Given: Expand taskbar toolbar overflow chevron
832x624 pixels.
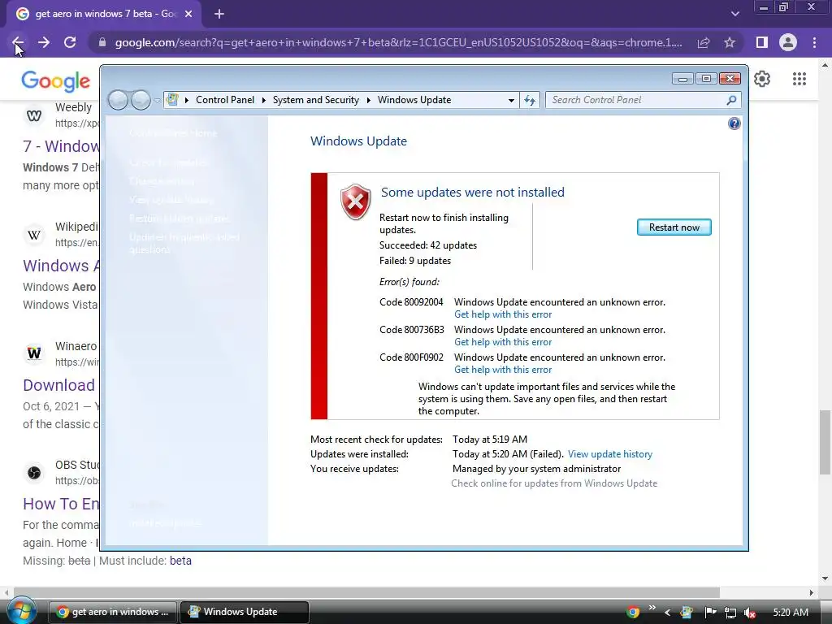Looking at the screenshot, I should [x=652, y=608].
